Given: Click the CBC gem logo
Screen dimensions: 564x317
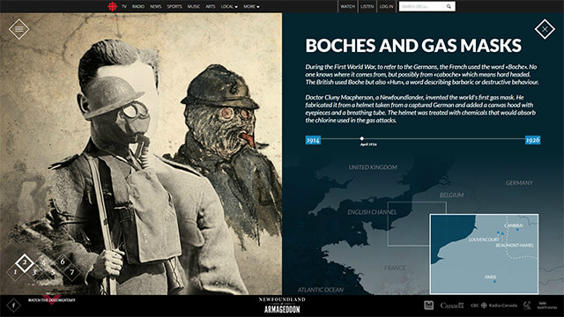Looking at the screenshot, I should 112,6.
